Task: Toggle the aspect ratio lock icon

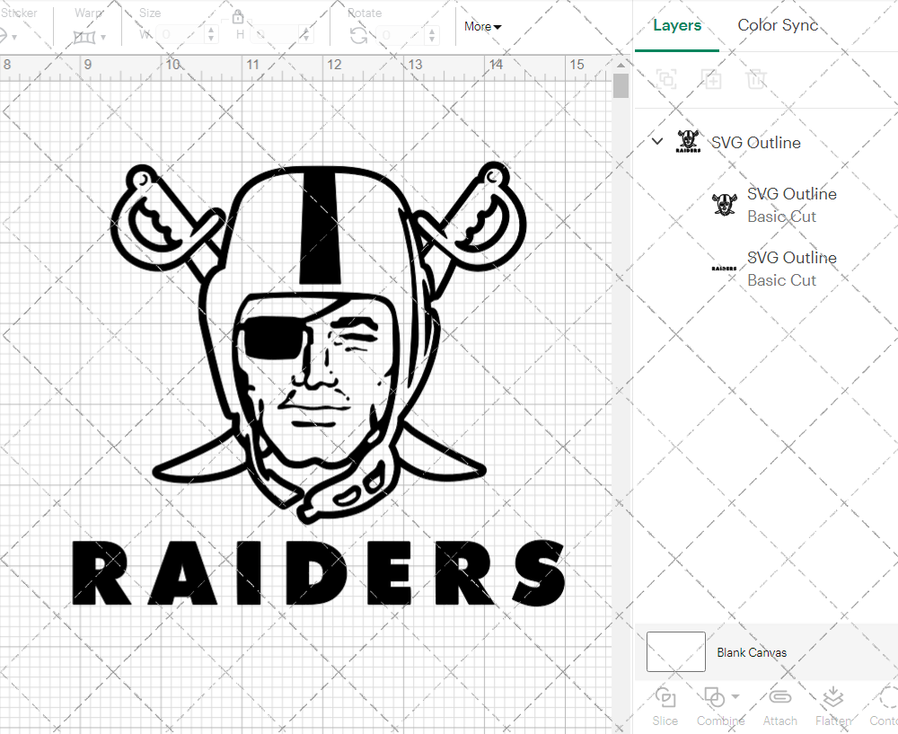Action: click(x=238, y=16)
